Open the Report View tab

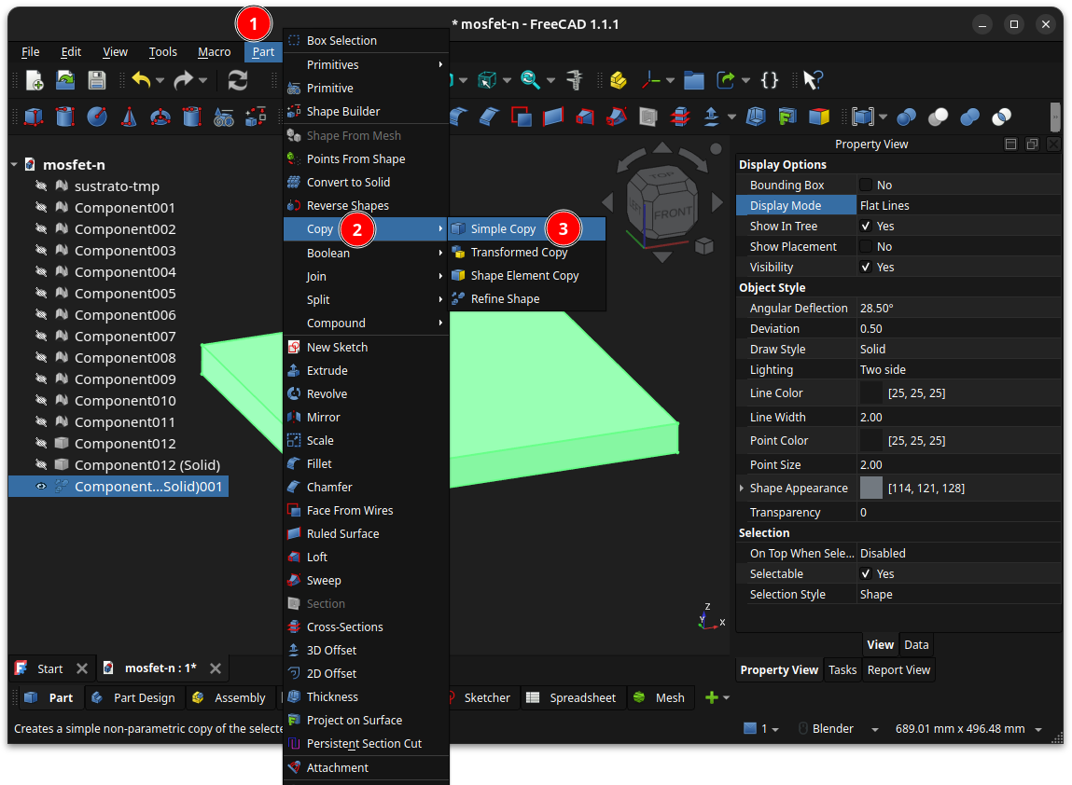898,670
